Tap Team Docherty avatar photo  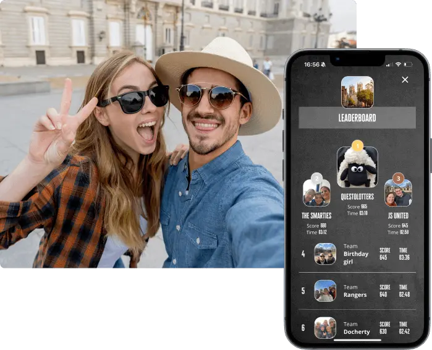click(325, 328)
